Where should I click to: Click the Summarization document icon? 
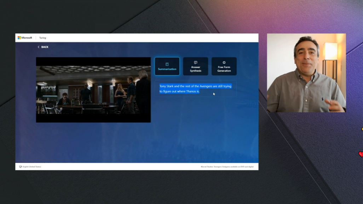click(167, 64)
